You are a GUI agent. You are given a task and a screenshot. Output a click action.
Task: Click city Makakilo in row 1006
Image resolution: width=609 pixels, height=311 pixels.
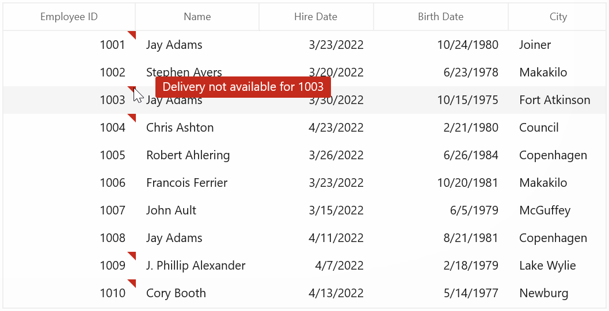543,183
